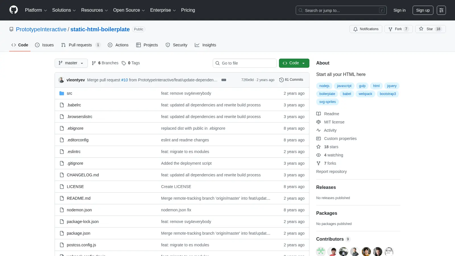Click the .babelrc file icon
Screen dimensions: 455x256
point(62,105)
